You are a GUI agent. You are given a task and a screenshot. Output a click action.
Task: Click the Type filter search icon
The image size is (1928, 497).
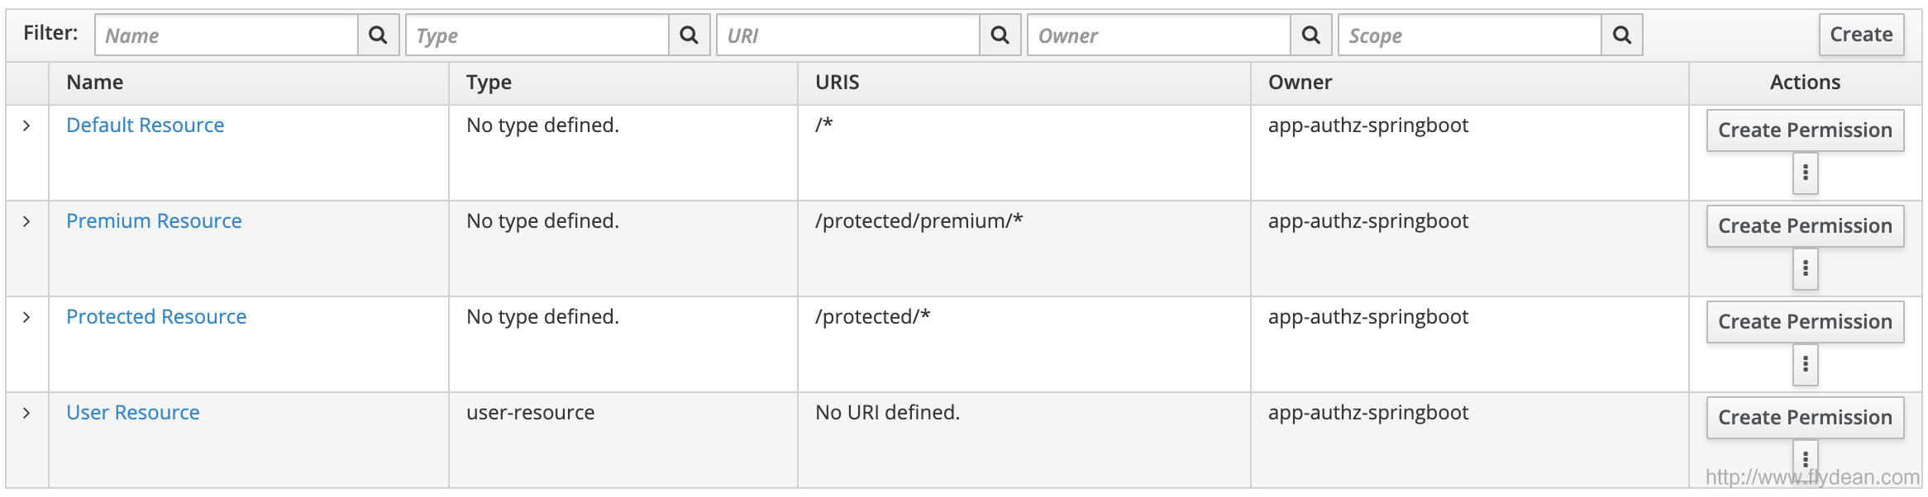click(x=689, y=35)
